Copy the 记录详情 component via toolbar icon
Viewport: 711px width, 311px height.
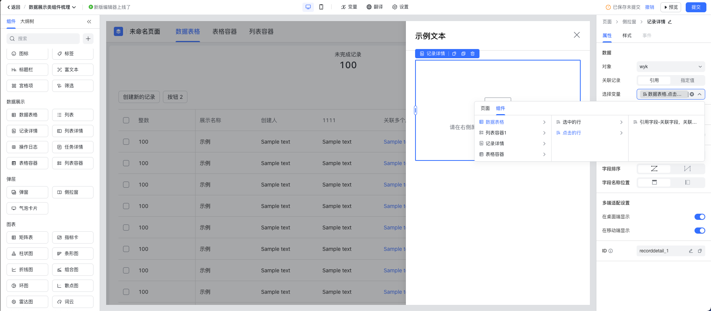[x=454, y=54]
